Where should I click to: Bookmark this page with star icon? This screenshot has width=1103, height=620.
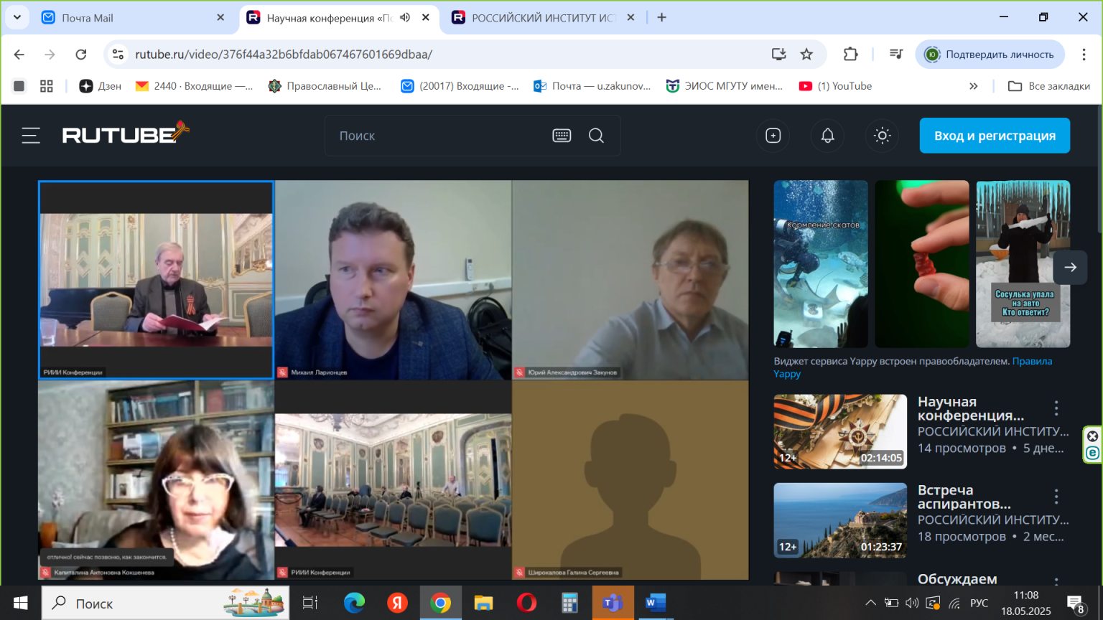806,55
